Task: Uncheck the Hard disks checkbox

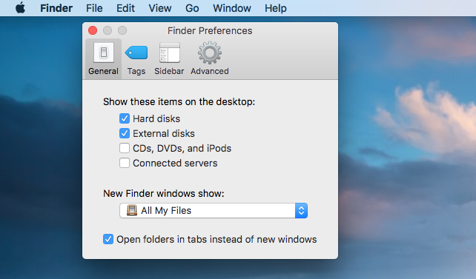Action: coord(125,118)
